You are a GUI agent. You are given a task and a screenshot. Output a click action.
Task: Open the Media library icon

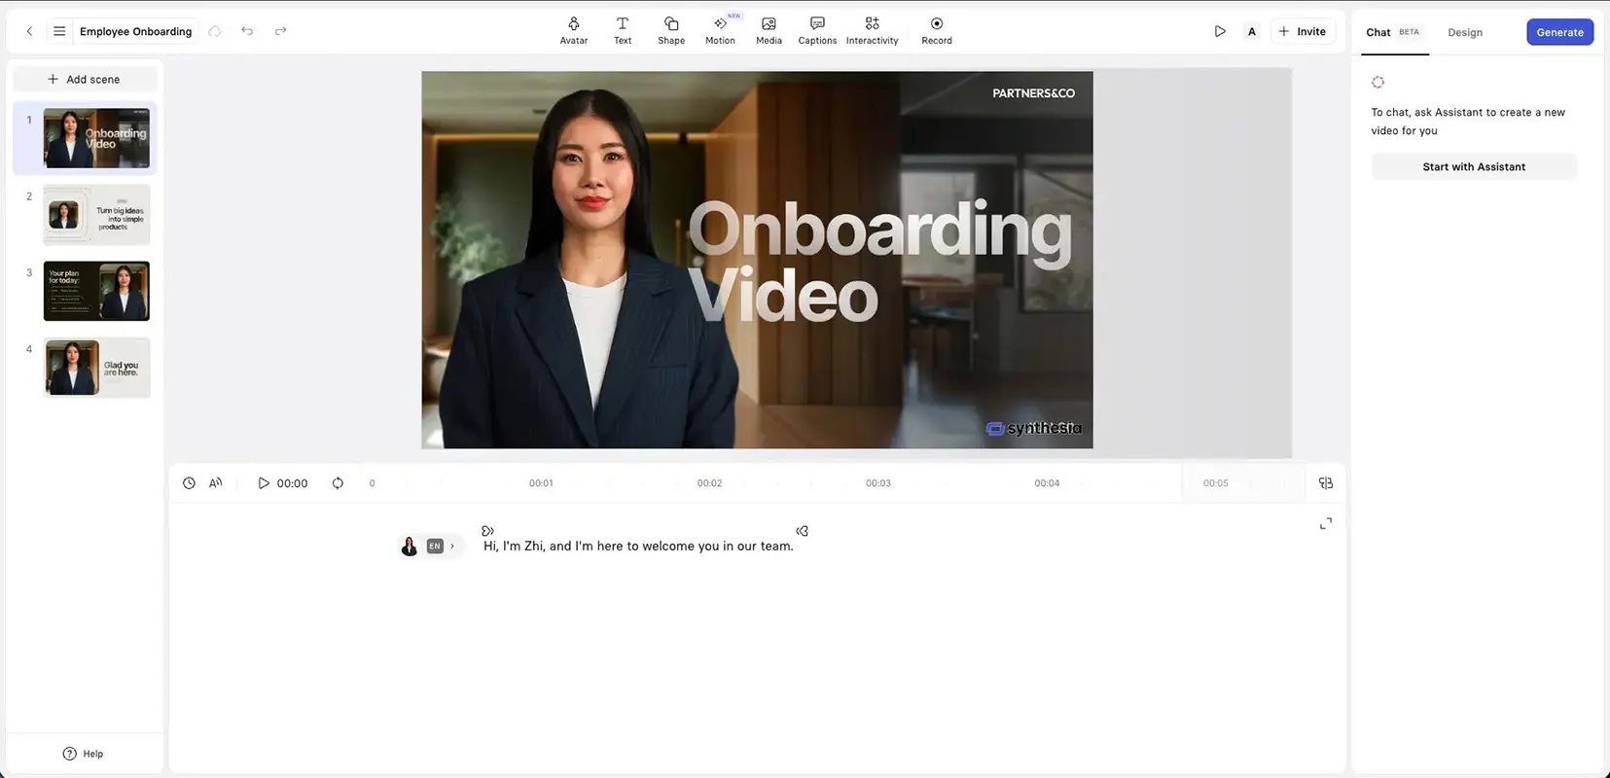769,23
